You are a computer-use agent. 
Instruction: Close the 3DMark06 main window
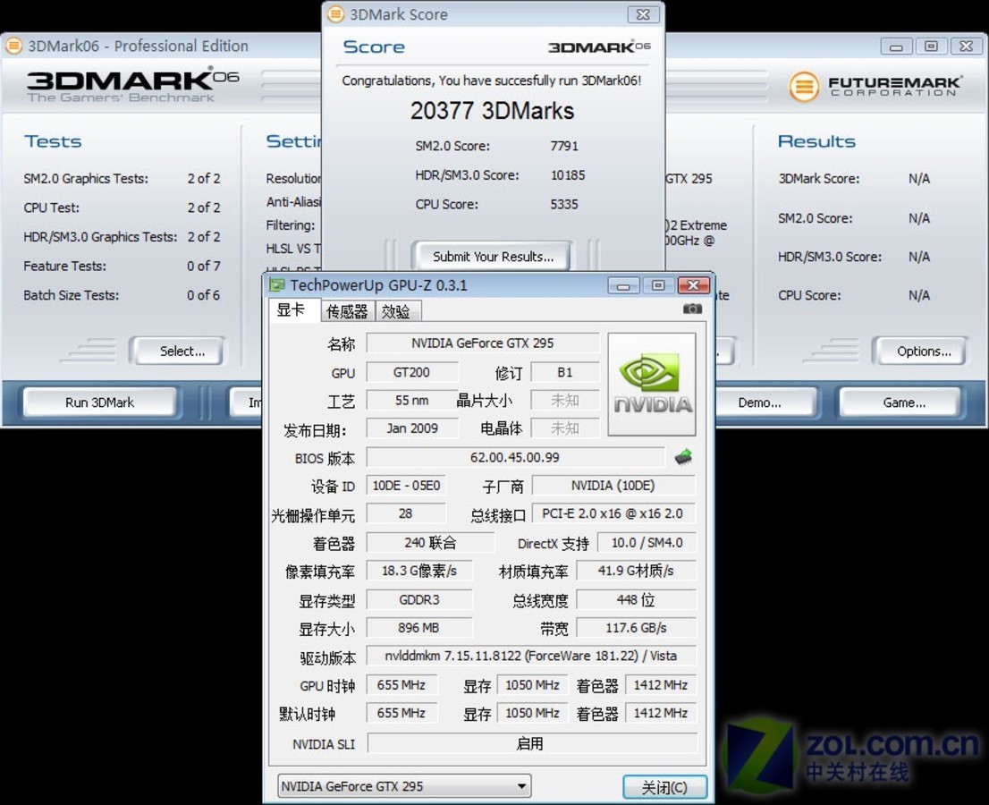(x=966, y=46)
